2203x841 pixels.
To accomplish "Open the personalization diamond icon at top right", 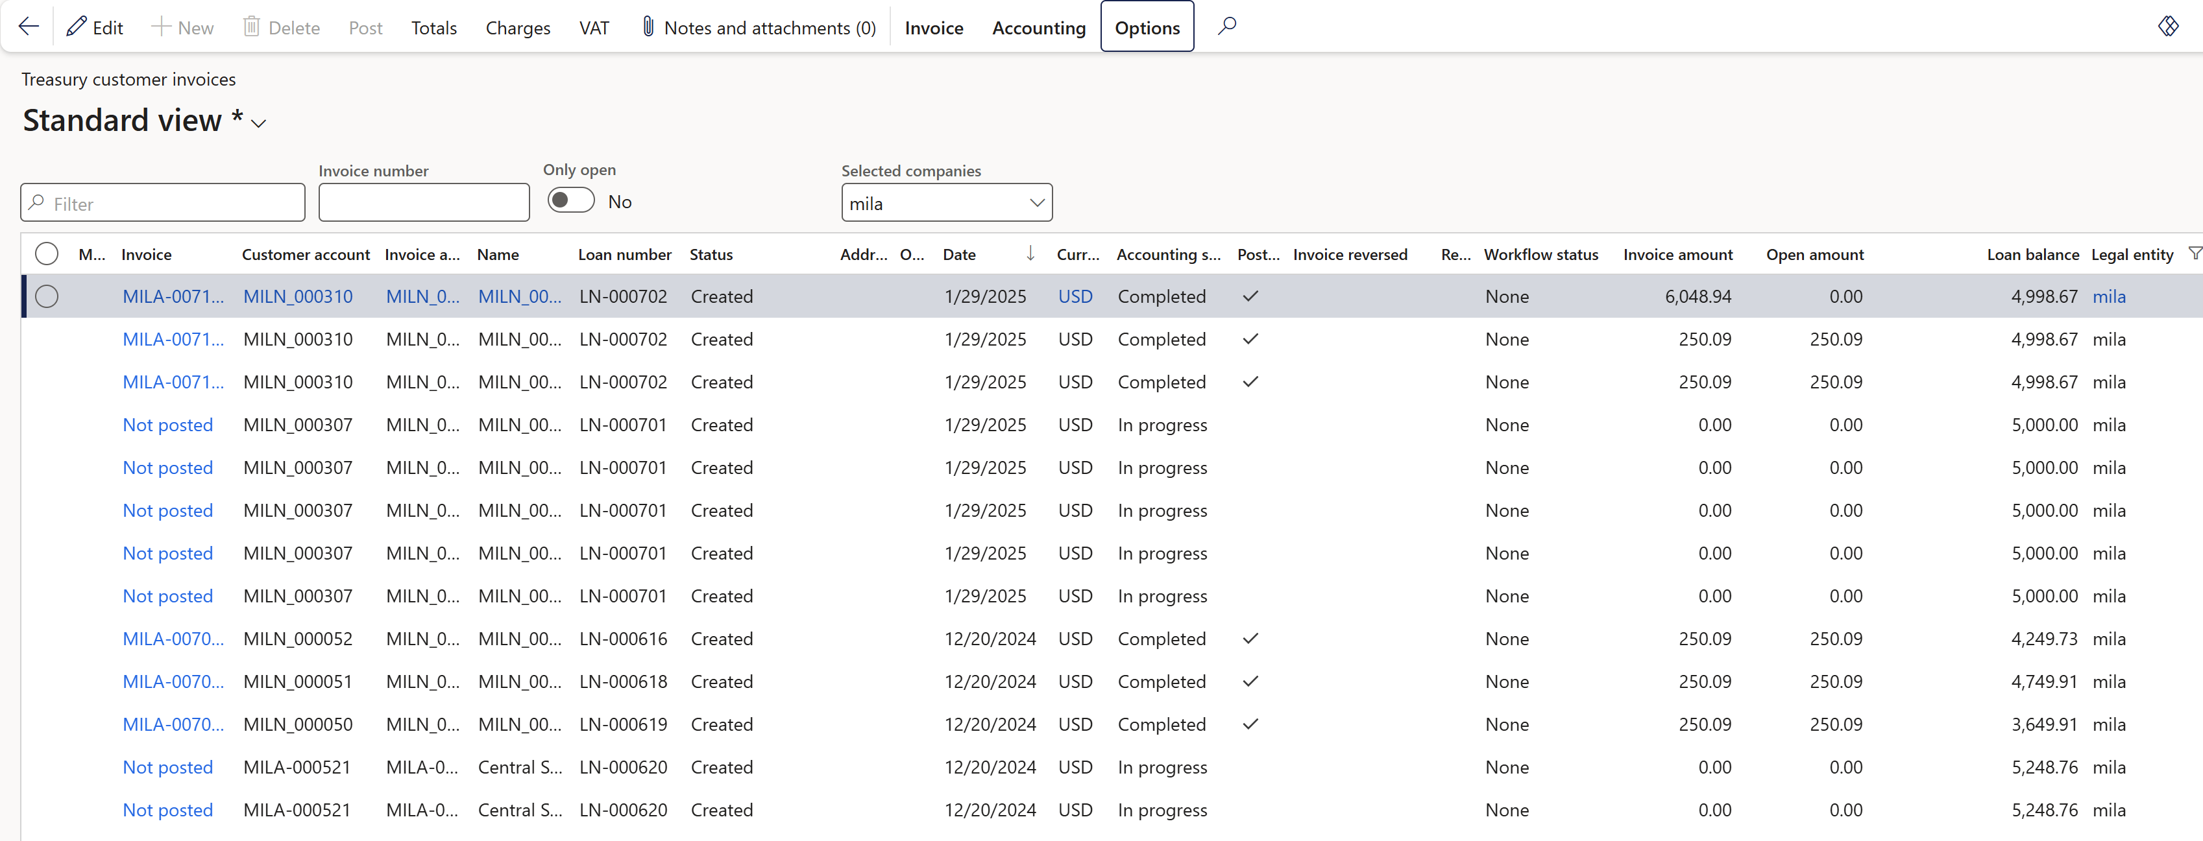I will coord(2168,27).
